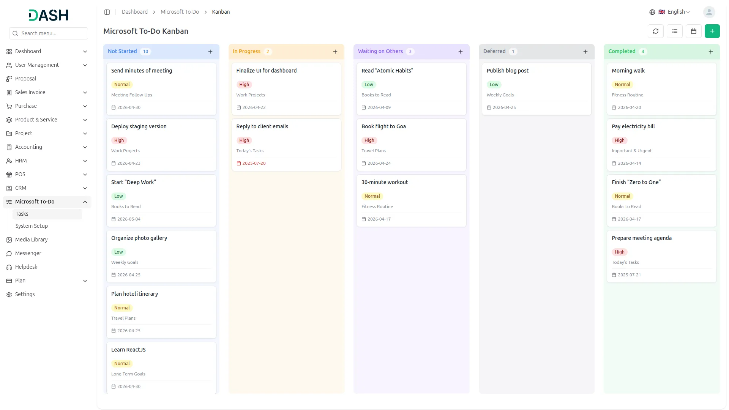
Task: Click Normal badge on Morning walk card
Action: [x=622, y=85]
